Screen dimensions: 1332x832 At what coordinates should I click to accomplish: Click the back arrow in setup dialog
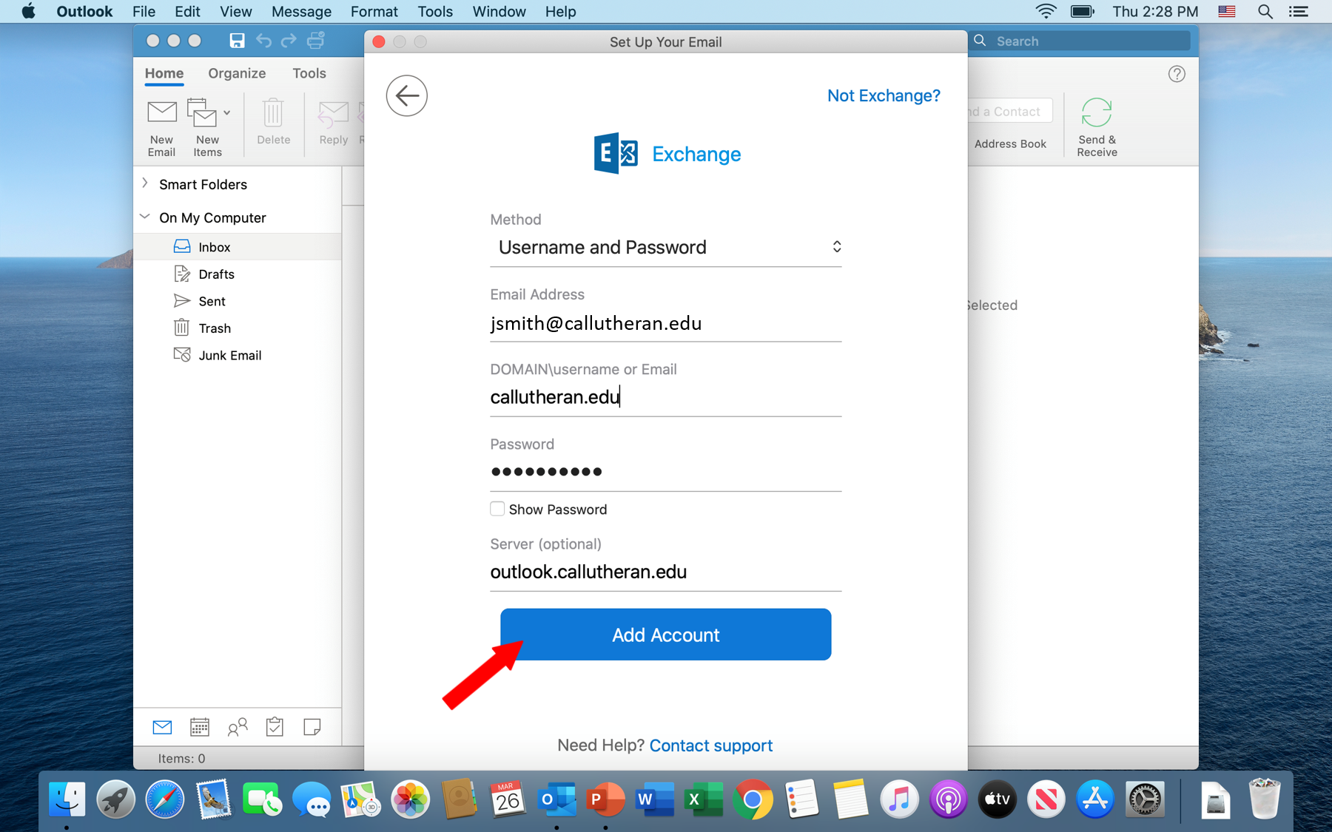(x=406, y=95)
